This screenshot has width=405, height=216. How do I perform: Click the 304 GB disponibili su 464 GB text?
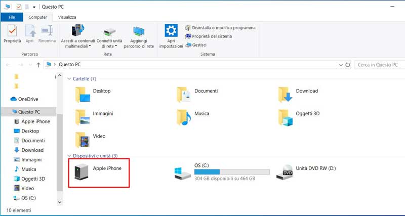point(225,179)
